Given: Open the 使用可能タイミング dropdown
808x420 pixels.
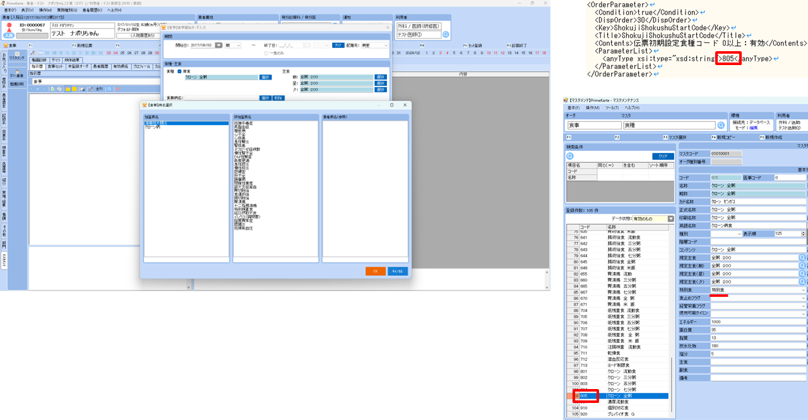Looking at the screenshot, I should click(803, 313).
